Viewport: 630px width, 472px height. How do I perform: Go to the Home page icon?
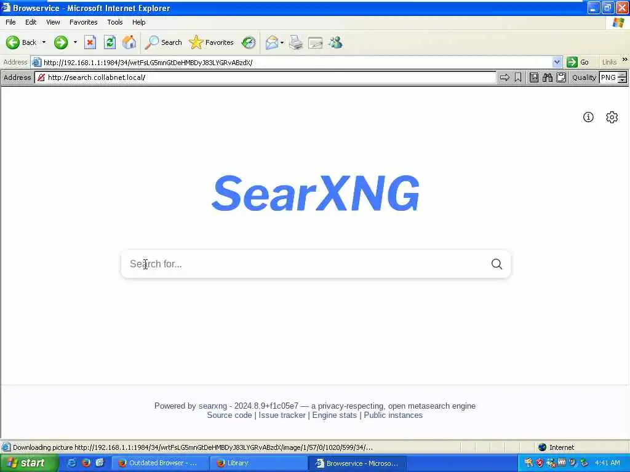129,42
